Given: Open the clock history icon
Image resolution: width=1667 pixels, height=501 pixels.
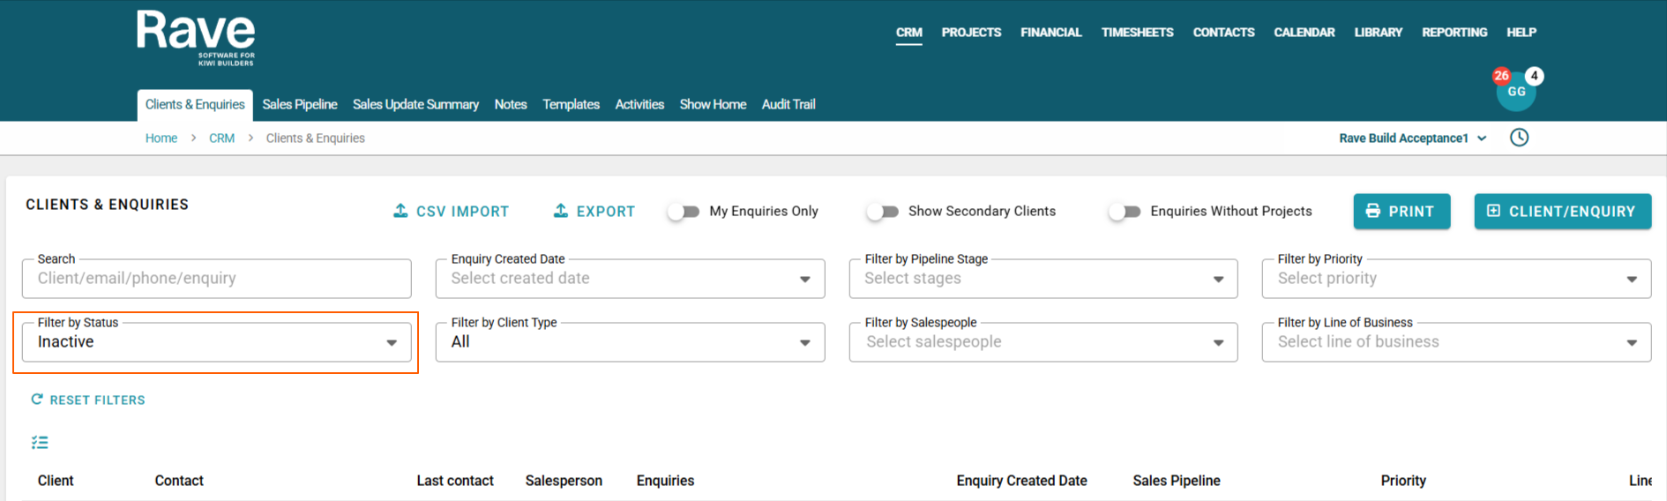Looking at the screenshot, I should [1519, 138].
